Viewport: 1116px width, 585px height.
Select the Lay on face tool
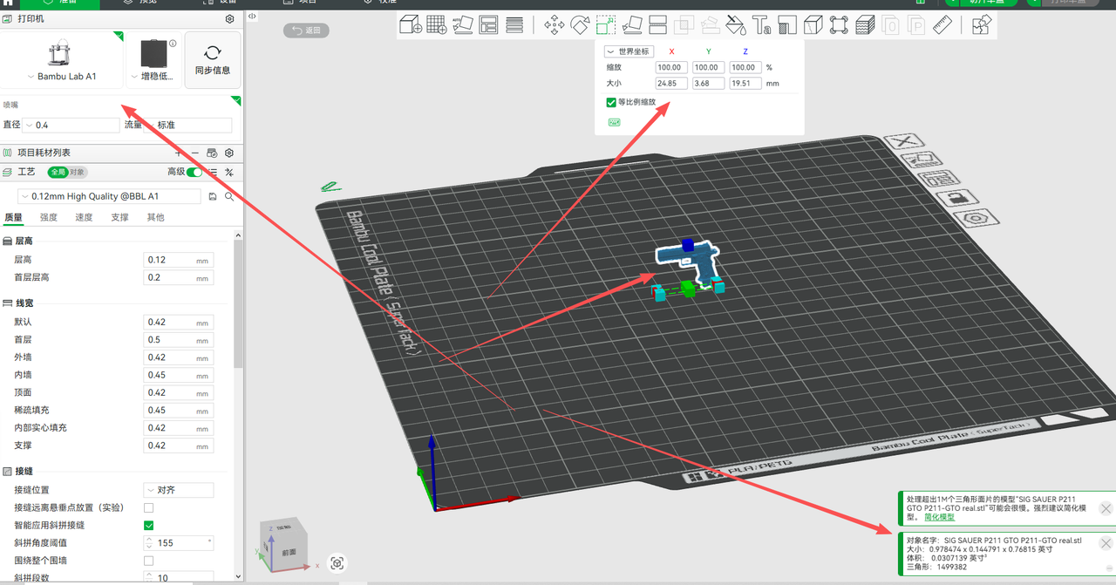[632, 25]
